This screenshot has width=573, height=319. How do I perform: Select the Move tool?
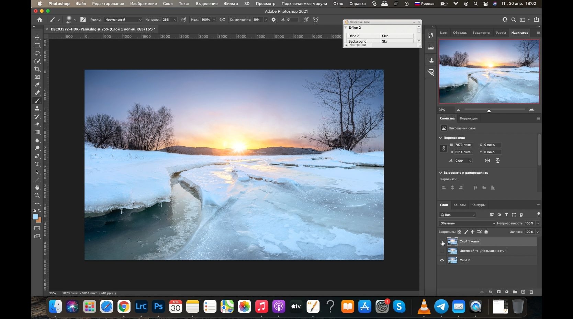pos(37,37)
